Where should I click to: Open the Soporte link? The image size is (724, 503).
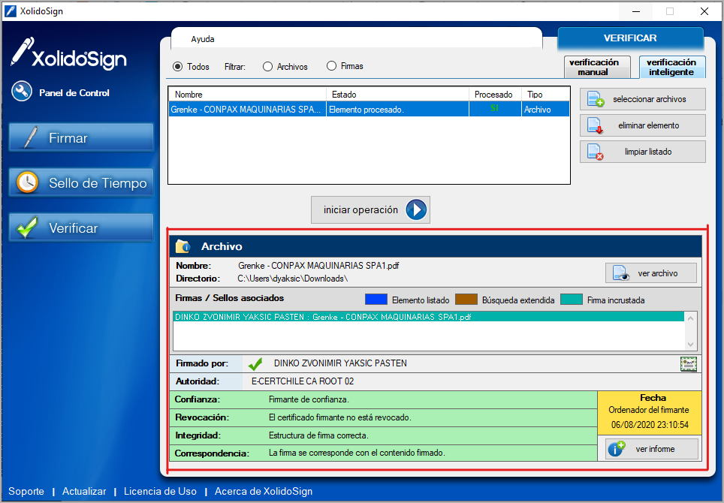[26, 492]
